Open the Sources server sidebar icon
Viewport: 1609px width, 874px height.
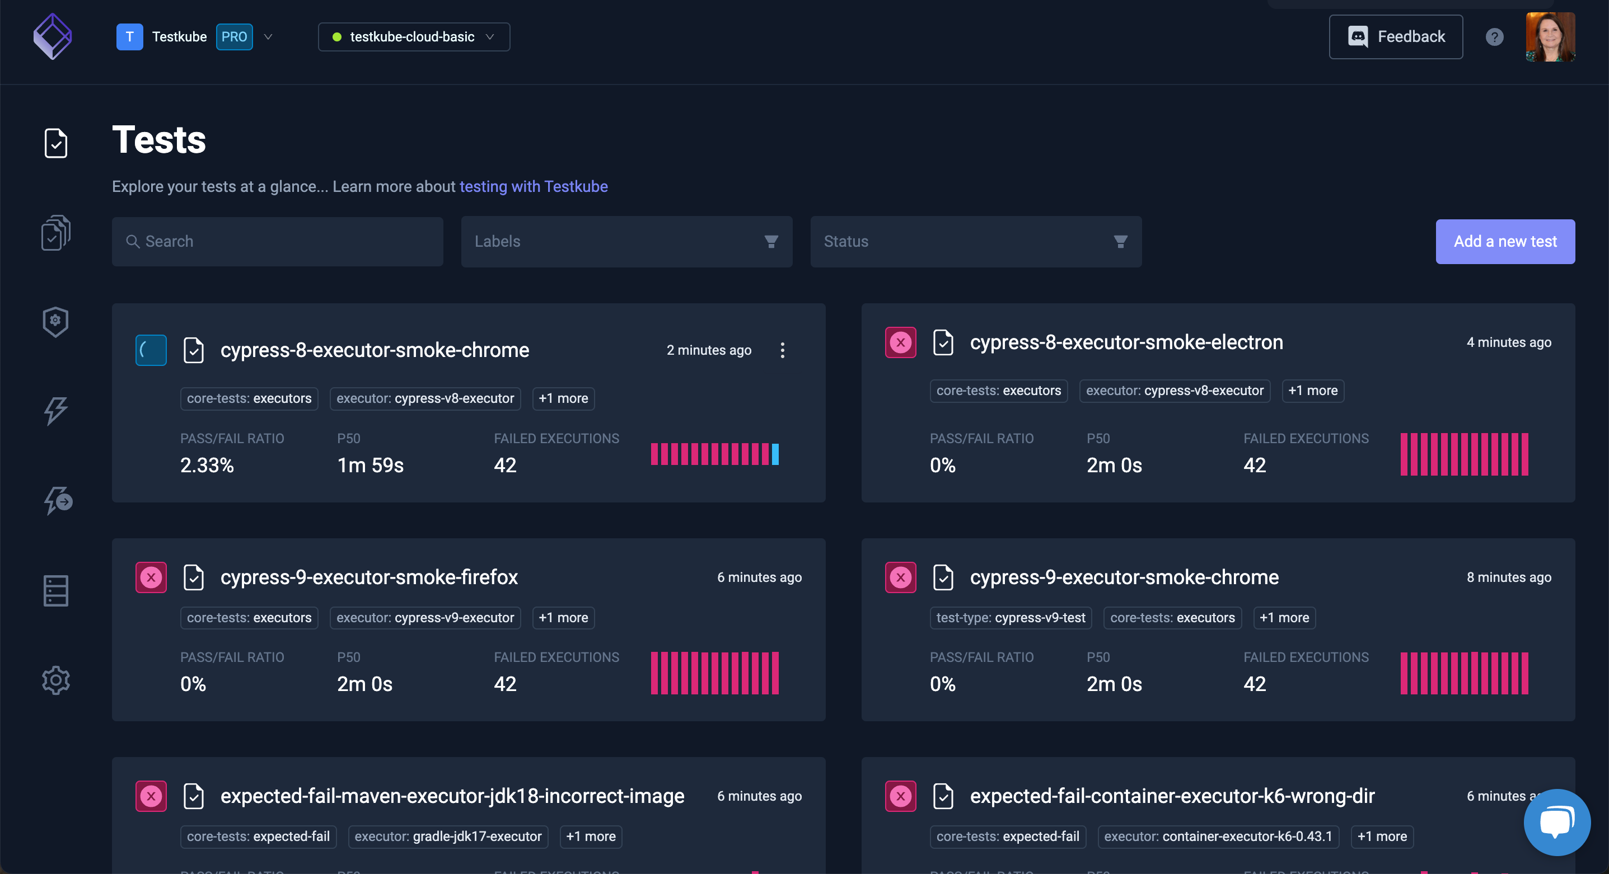coord(55,590)
